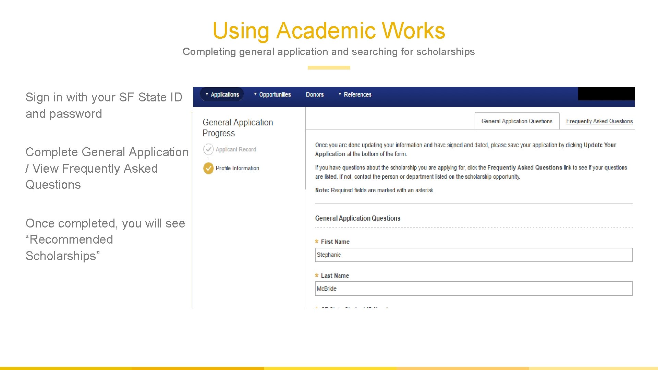
Task: Click the gold Profile Information checkmark icon
Action: [x=208, y=168]
